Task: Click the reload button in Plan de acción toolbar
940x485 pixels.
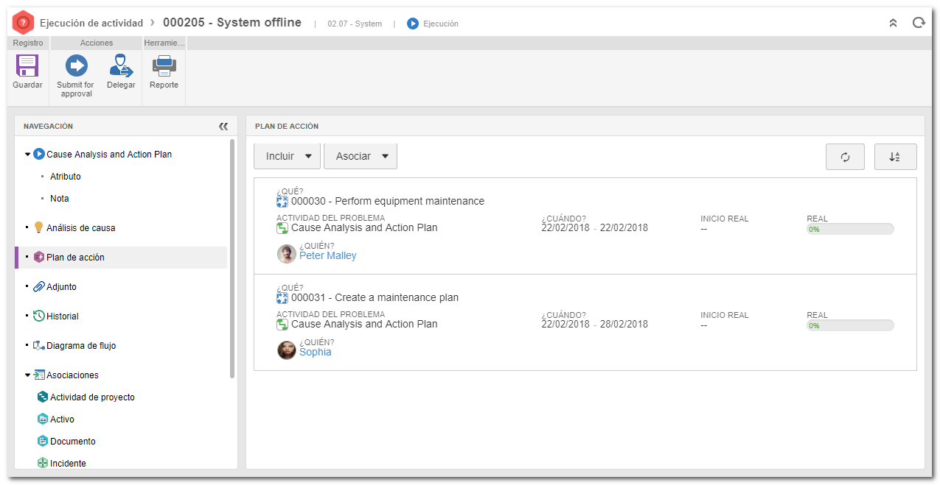Action: [x=845, y=157]
